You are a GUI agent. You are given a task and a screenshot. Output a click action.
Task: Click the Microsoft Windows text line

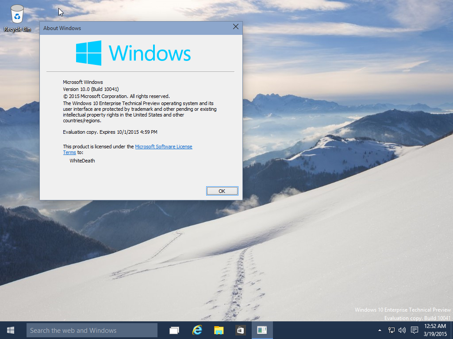pyautogui.click(x=83, y=82)
